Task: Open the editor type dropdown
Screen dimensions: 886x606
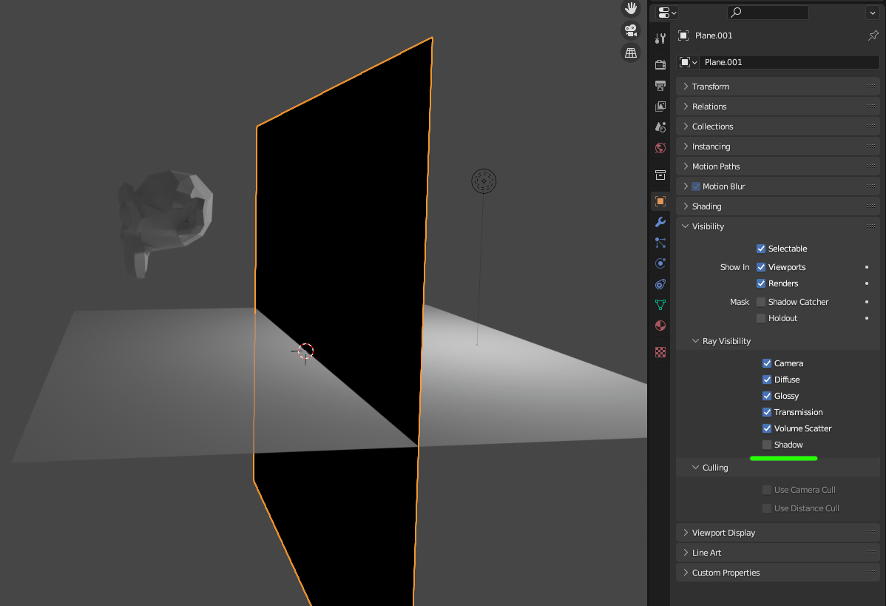Action: click(x=664, y=12)
